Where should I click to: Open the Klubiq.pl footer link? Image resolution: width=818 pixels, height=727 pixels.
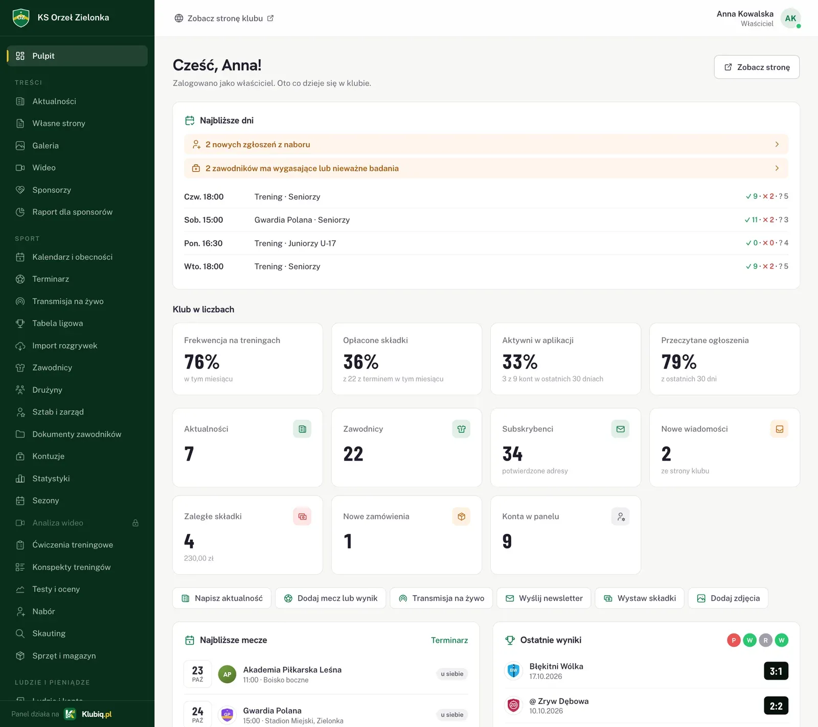[88, 714]
